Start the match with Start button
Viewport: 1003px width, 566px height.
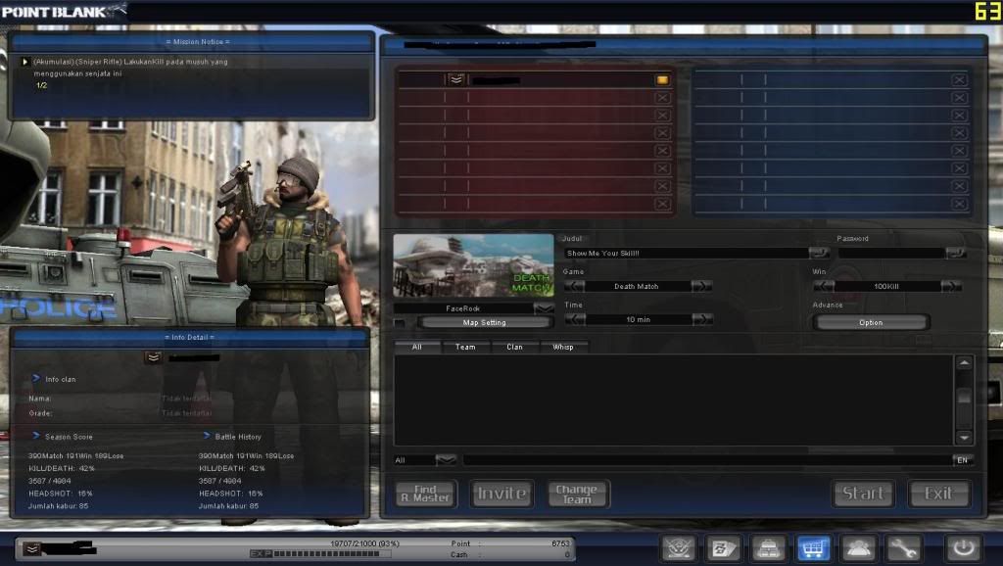pos(863,494)
